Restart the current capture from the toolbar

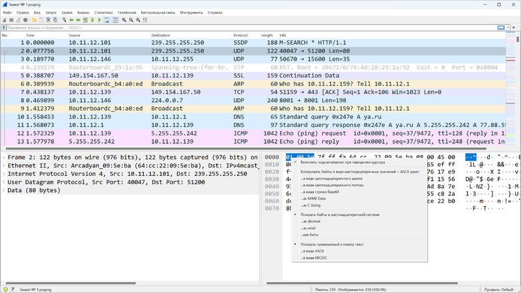point(19,20)
